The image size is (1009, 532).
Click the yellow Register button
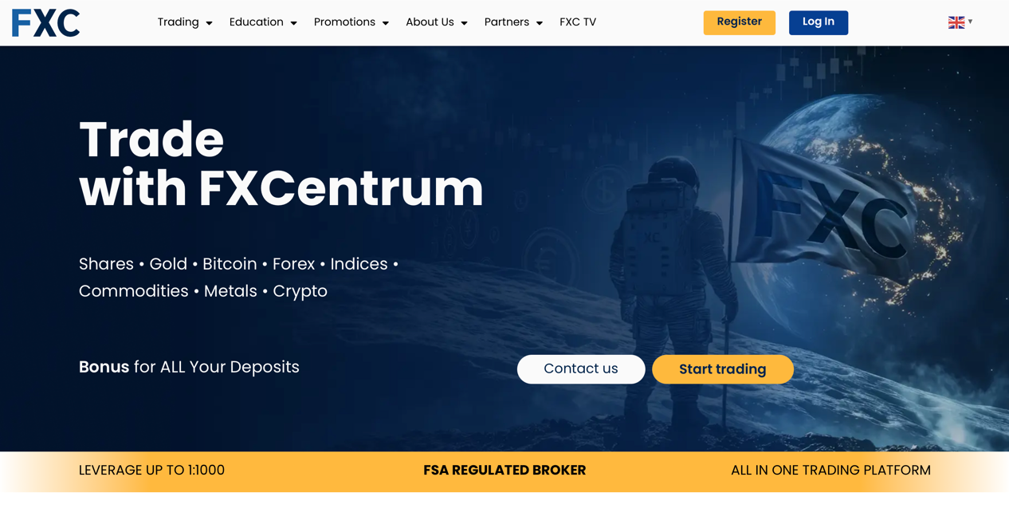(x=740, y=22)
